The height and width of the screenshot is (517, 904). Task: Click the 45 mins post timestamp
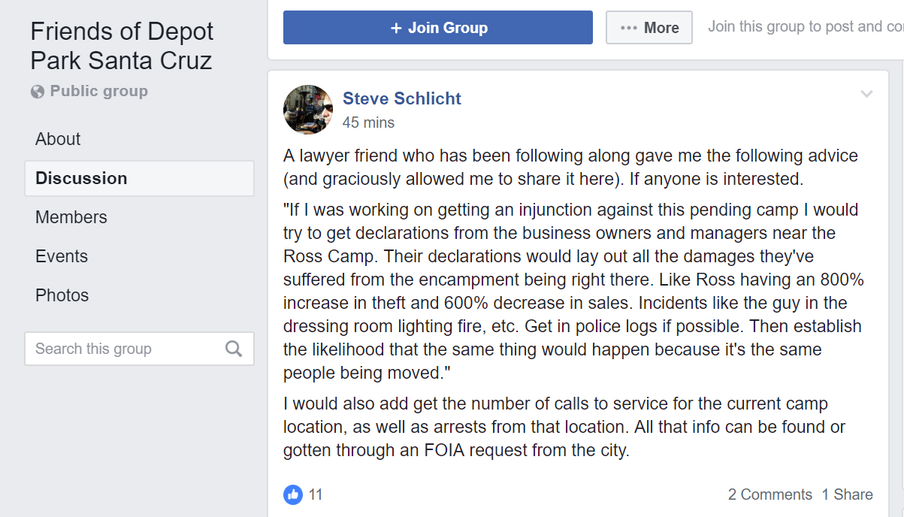tap(368, 122)
